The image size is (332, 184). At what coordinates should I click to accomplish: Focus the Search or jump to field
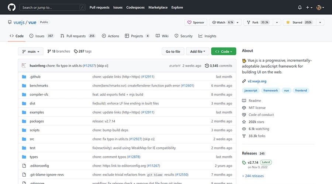click(52, 7)
